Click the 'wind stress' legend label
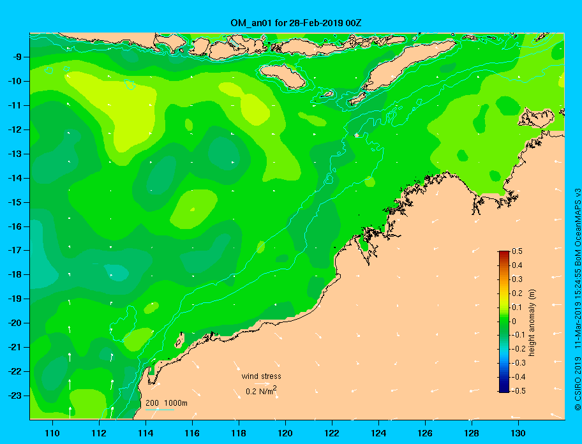Image resolution: width=582 pixels, height=444 pixels. point(261,376)
